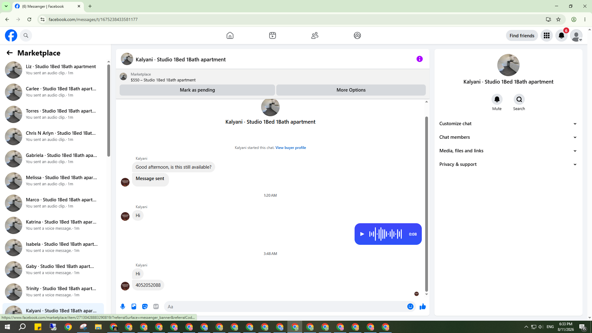Choose a sticker for the message
The height and width of the screenshot is (333, 592).
(x=145, y=306)
